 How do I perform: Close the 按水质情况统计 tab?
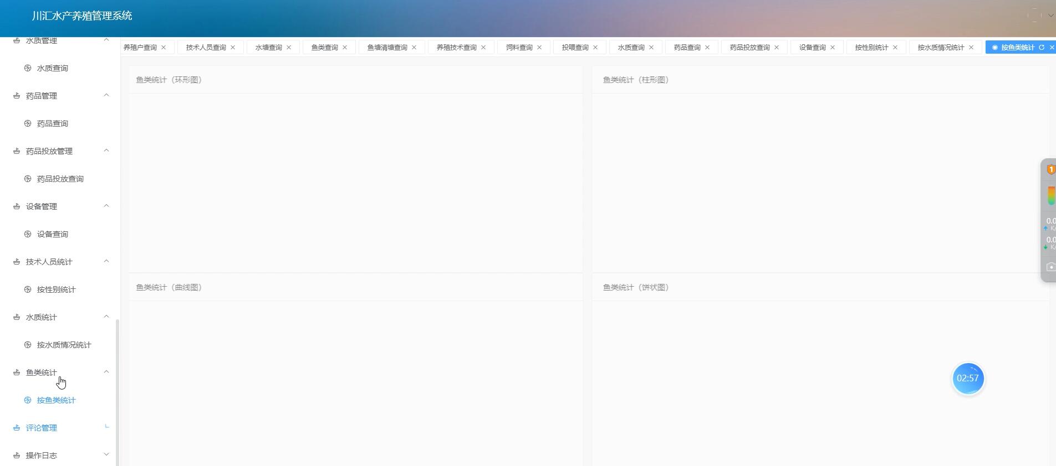pyautogui.click(x=971, y=48)
